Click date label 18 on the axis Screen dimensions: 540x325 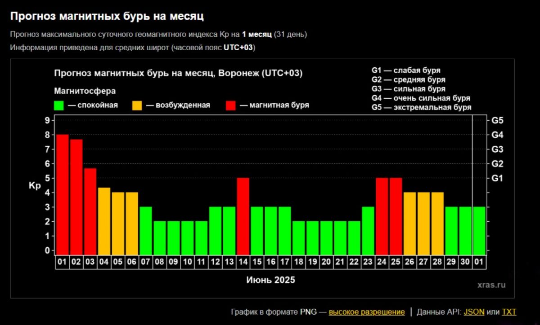tap(299, 262)
